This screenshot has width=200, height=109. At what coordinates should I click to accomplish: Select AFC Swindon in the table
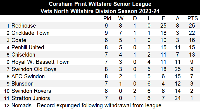coord(28,77)
